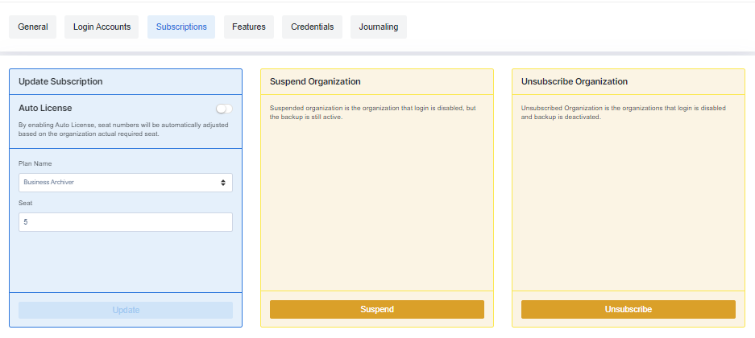Open the Credentials tab
Image resolution: width=755 pixels, height=338 pixels.
(x=312, y=27)
